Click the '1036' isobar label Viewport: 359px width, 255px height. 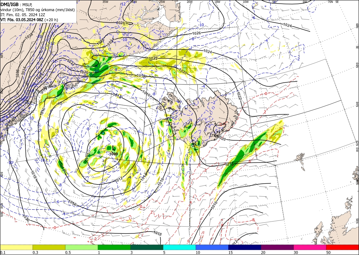pyautogui.click(x=17, y=73)
